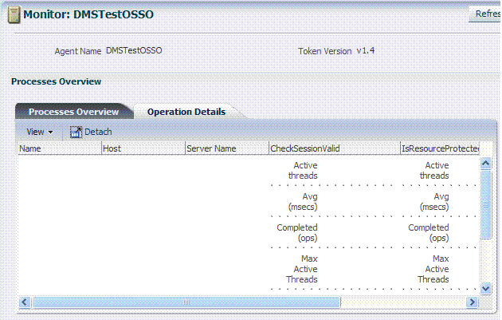Click the vertical scrollbar up arrow
The height and width of the screenshot is (320, 502).
point(486,164)
